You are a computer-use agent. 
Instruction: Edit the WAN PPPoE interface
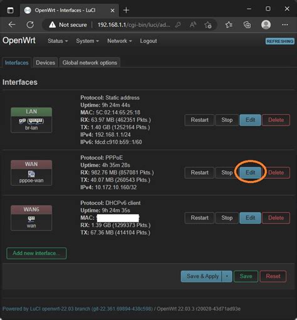(x=250, y=172)
